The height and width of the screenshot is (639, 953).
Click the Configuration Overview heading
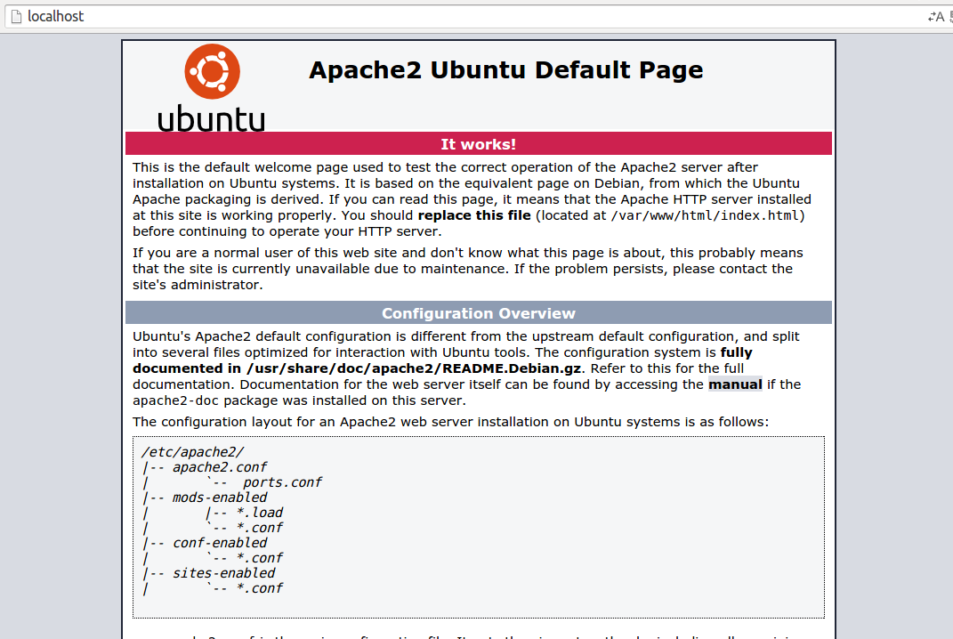click(x=479, y=313)
